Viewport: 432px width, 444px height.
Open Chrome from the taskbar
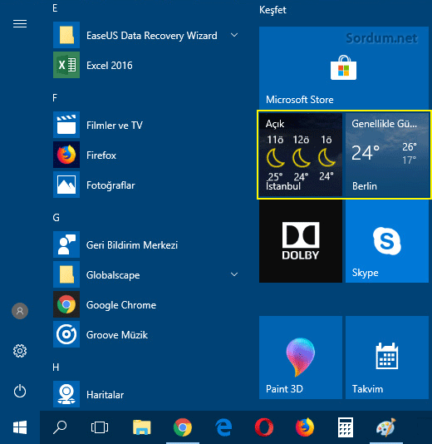coord(183,427)
